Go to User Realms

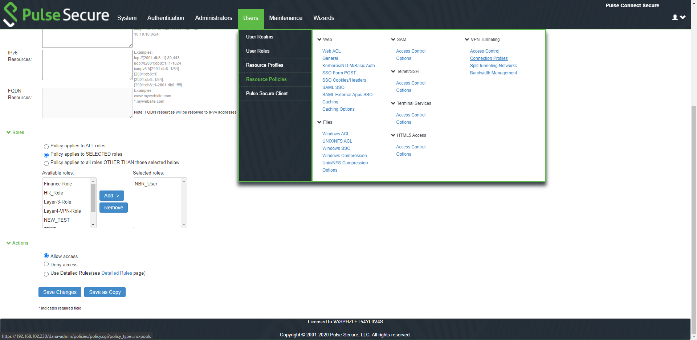275,37
